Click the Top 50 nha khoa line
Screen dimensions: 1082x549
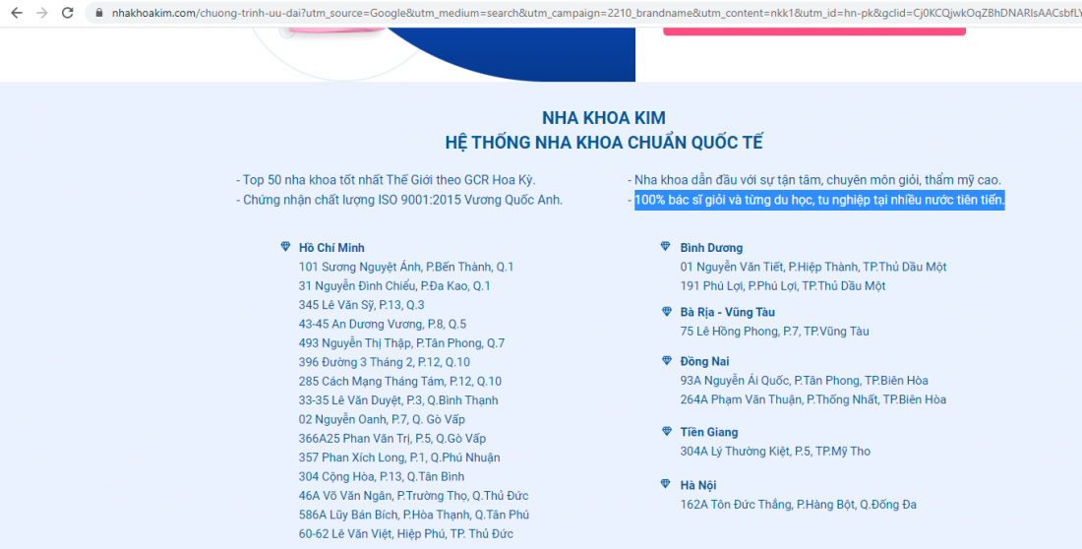click(x=386, y=180)
